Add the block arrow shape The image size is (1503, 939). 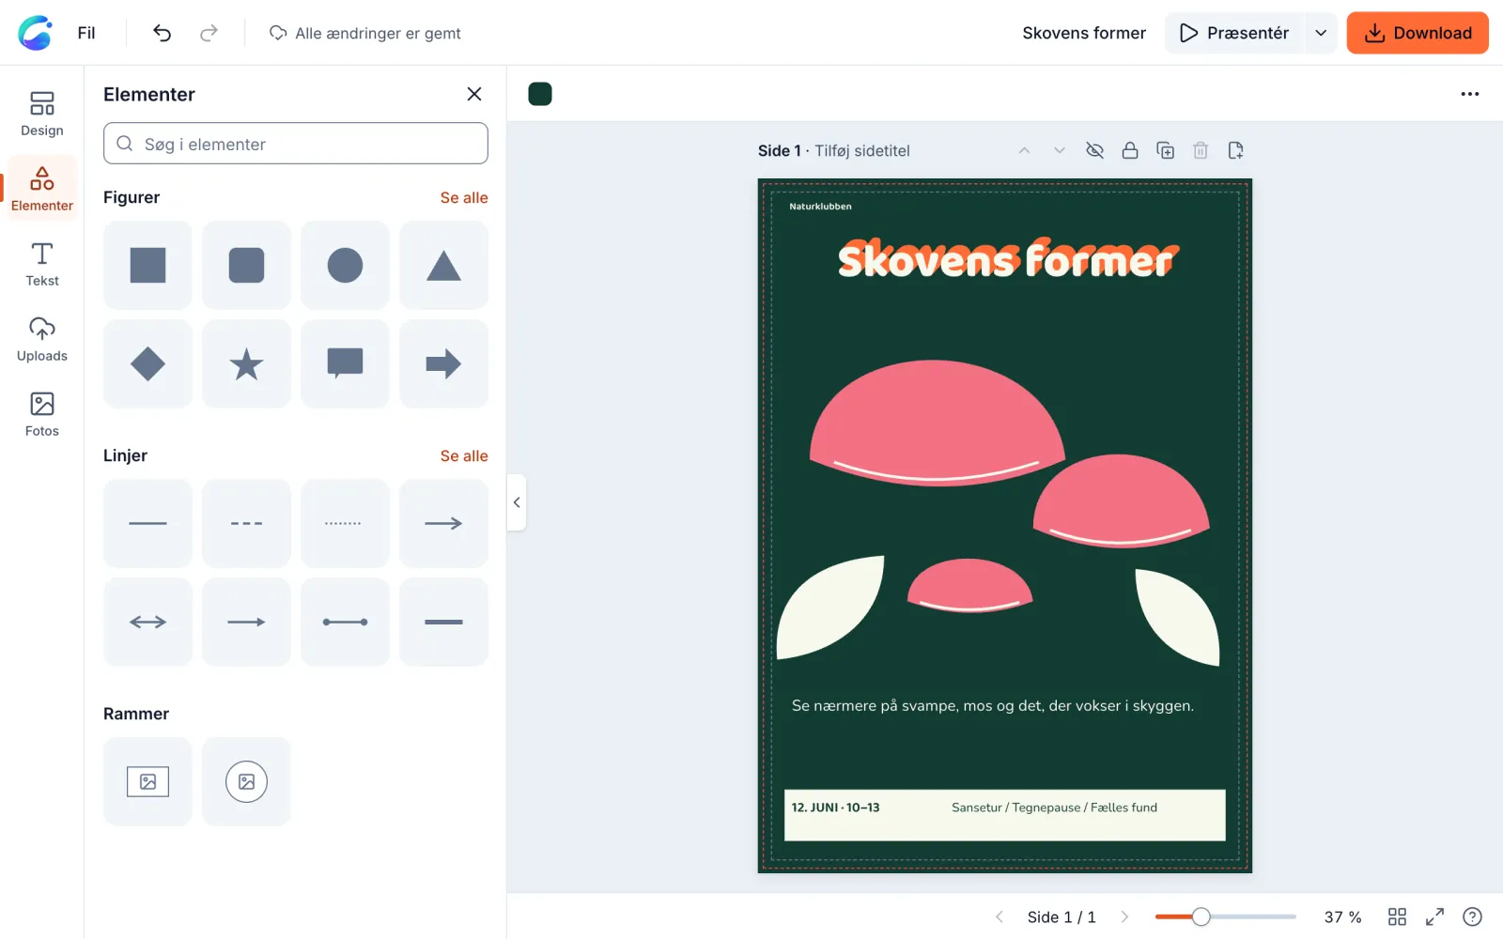click(443, 363)
